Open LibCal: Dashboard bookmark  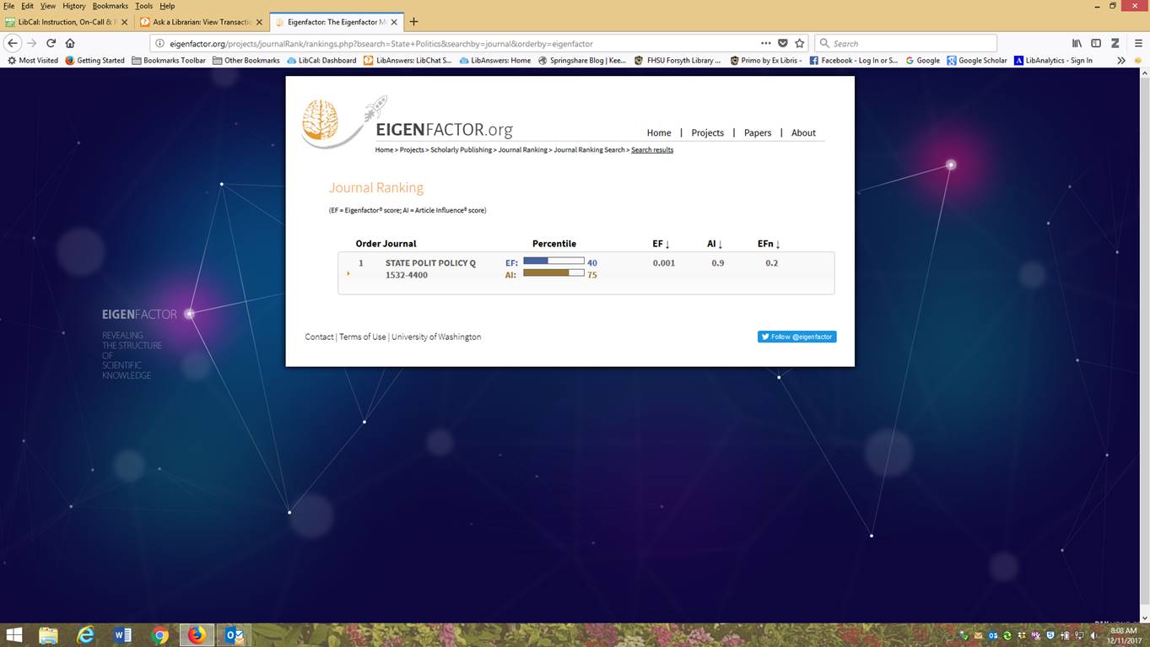click(x=321, y=61)
